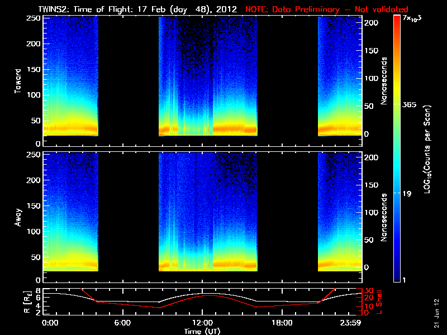Click the Toward panel's early-morning data block
The width and height of the screenshot is (447, 335).
click(71, 76)
